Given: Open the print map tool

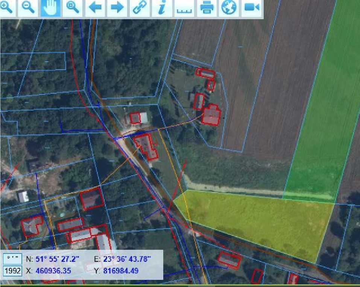Looking at the screenshot, I should (207, 8).
